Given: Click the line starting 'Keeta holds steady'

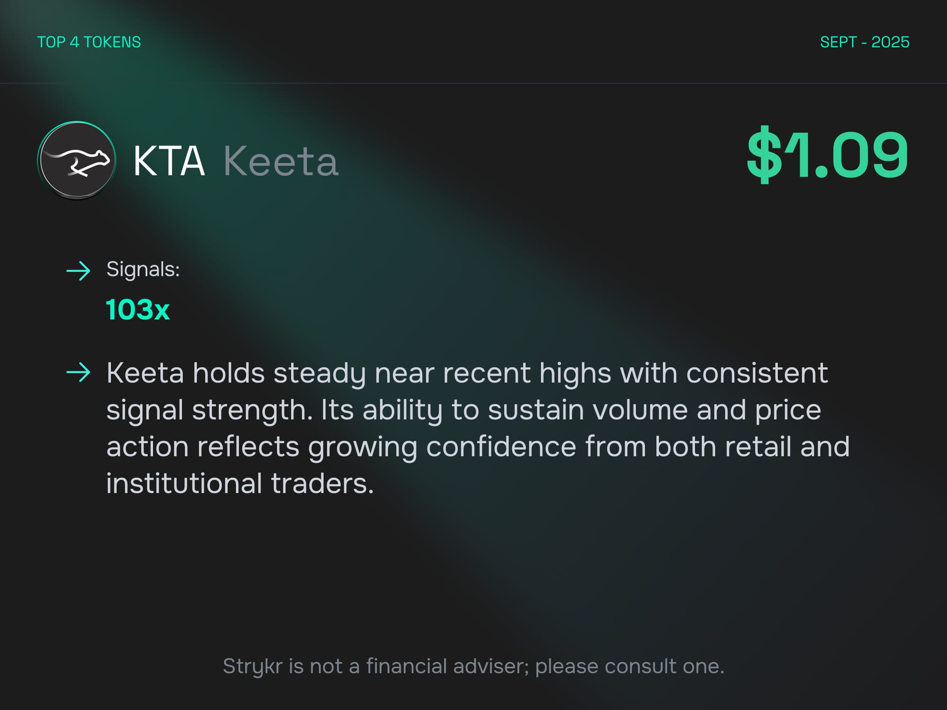Looking at the screenshot, I should 467,373.
